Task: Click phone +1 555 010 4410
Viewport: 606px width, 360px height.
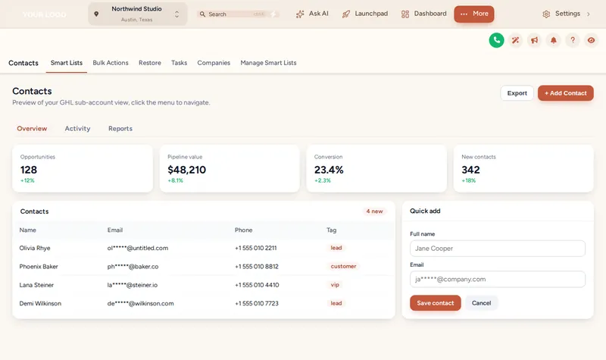Action: click(257, 285)
